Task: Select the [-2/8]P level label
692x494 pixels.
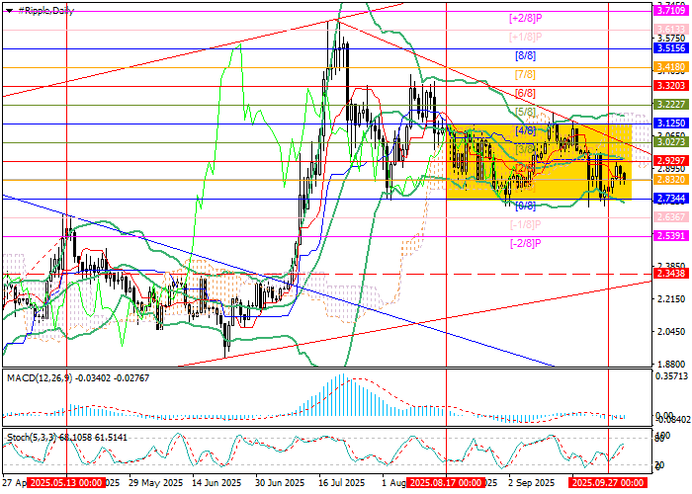Action: (525, 243)
